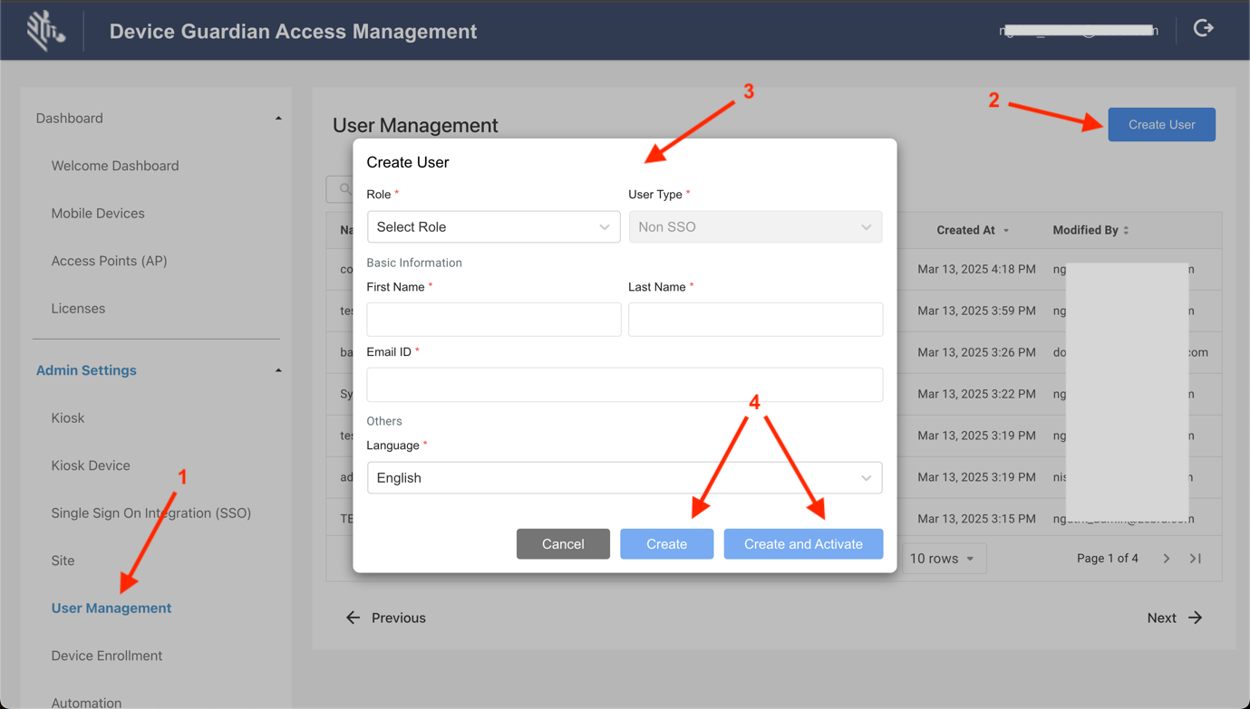Open the Language dropdown showing English
1250x709 pixels.
(x=624, y=478)
